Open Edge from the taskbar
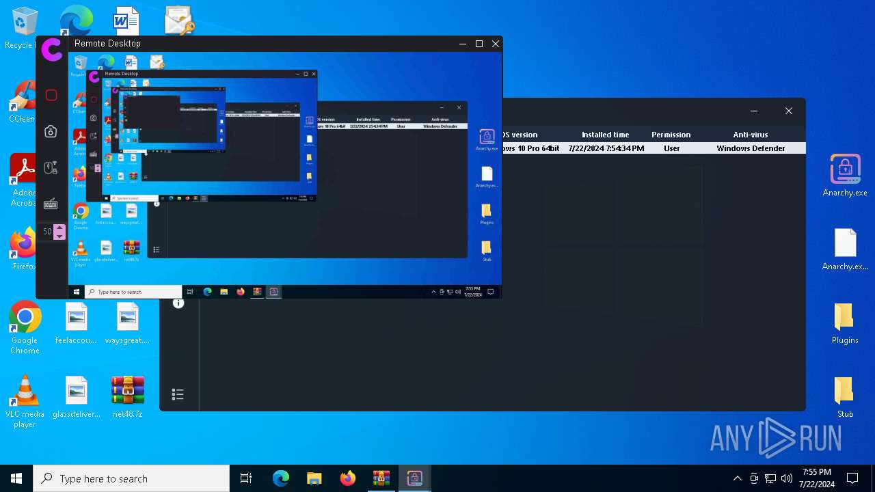This screenshot has height=492, width=875. (281, 478)
